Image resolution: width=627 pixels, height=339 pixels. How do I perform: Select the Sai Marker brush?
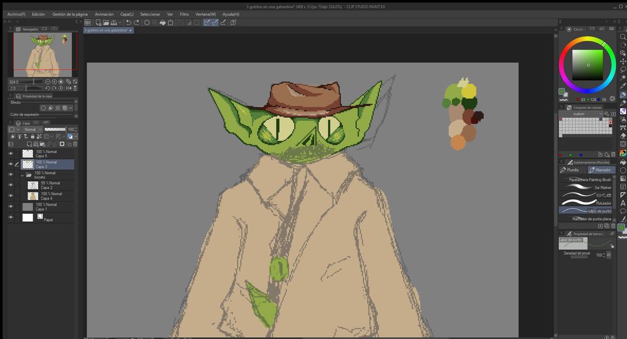pyautogui.click(x=586, y=187)
